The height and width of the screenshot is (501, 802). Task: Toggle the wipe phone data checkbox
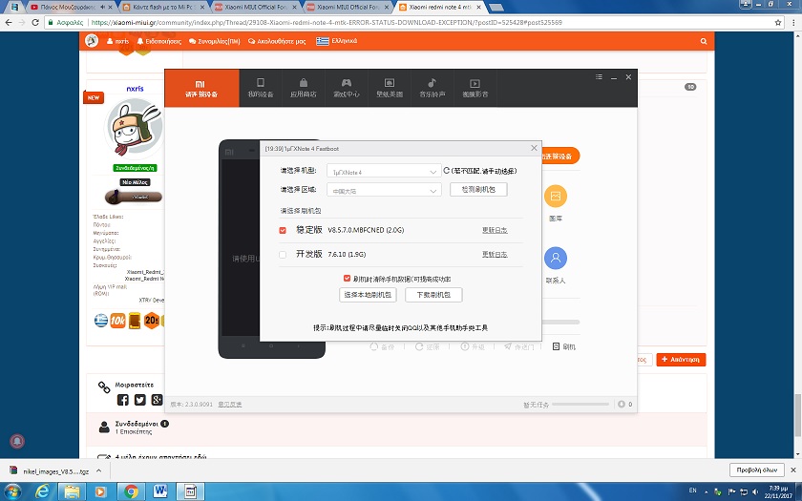347,279
